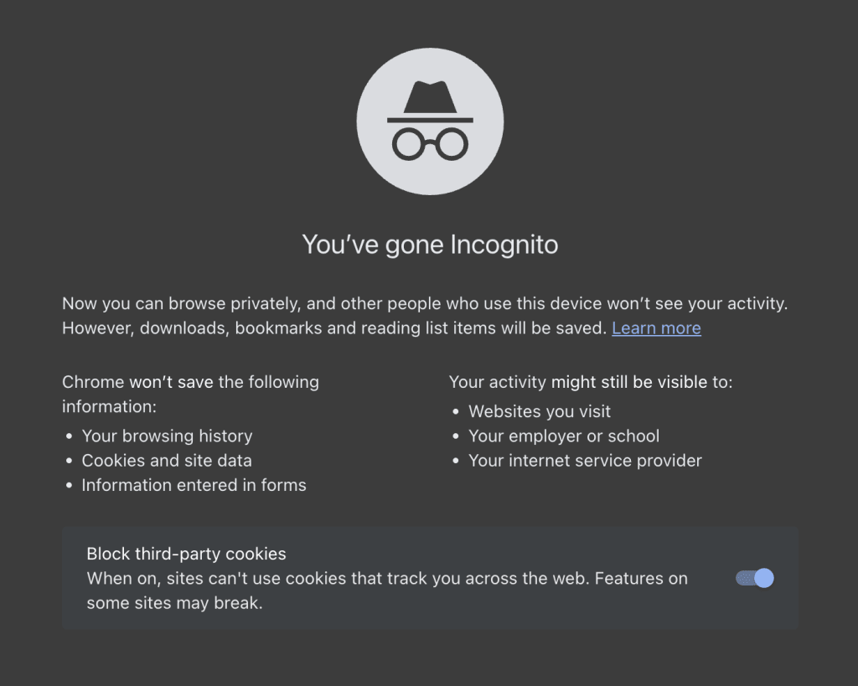Click the Information entered in forms bullet

point(194,485)
